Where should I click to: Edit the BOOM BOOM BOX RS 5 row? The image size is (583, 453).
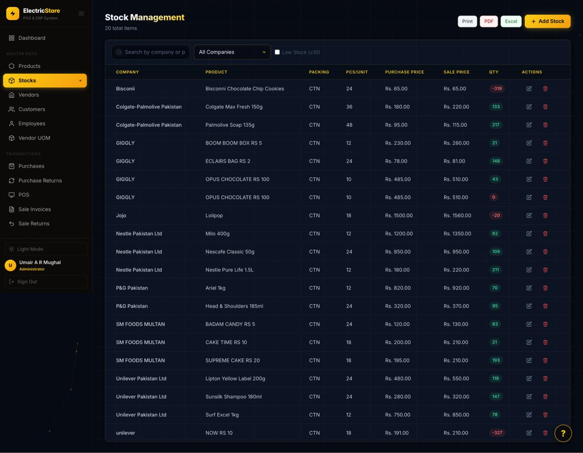point(529,143)
